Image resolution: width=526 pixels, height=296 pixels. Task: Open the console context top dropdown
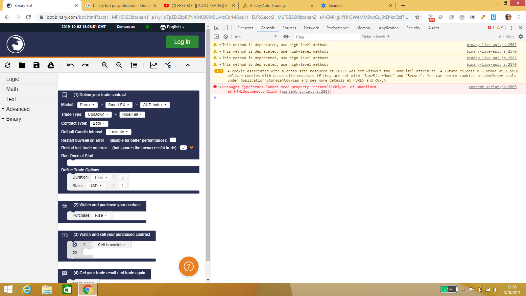click(255, 37)
